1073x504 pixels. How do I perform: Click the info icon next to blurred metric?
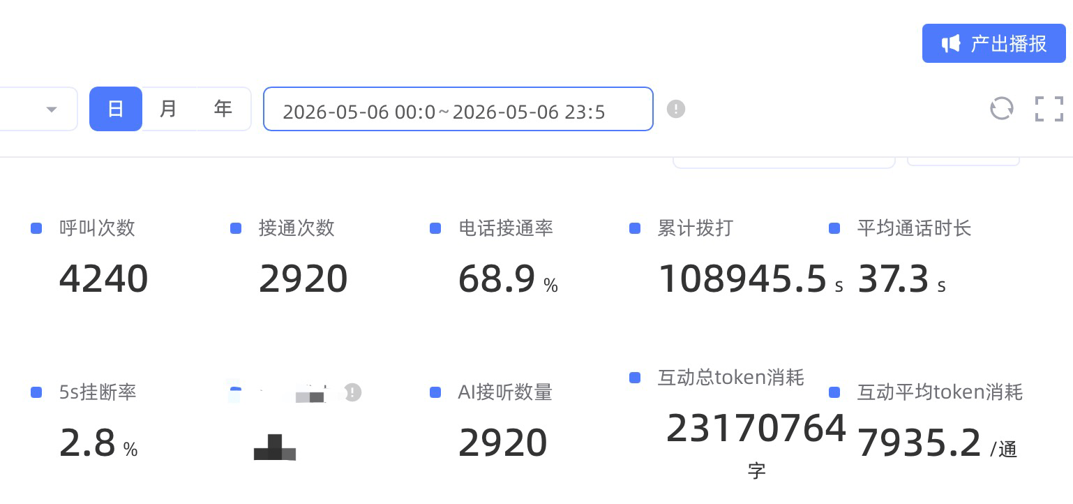point(353,392)
